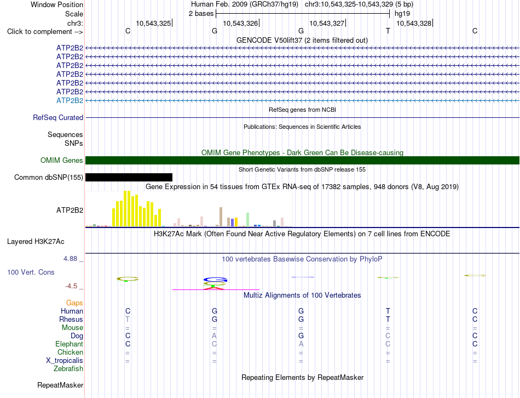Click the black dbSNP variant block

click(x=129, y=178)
